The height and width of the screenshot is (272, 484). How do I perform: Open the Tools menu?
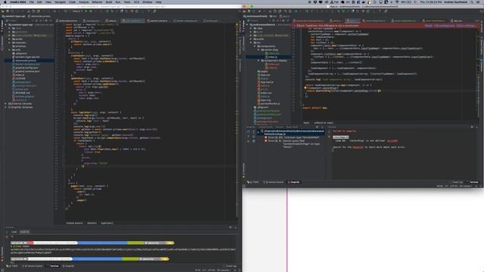[x=127, y=2]
